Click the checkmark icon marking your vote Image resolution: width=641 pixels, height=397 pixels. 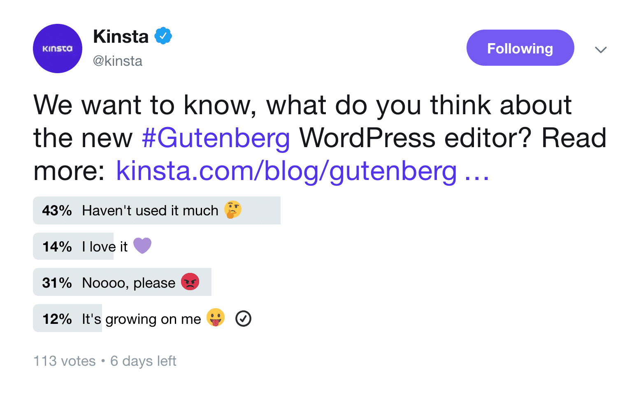tap(243, 318)
